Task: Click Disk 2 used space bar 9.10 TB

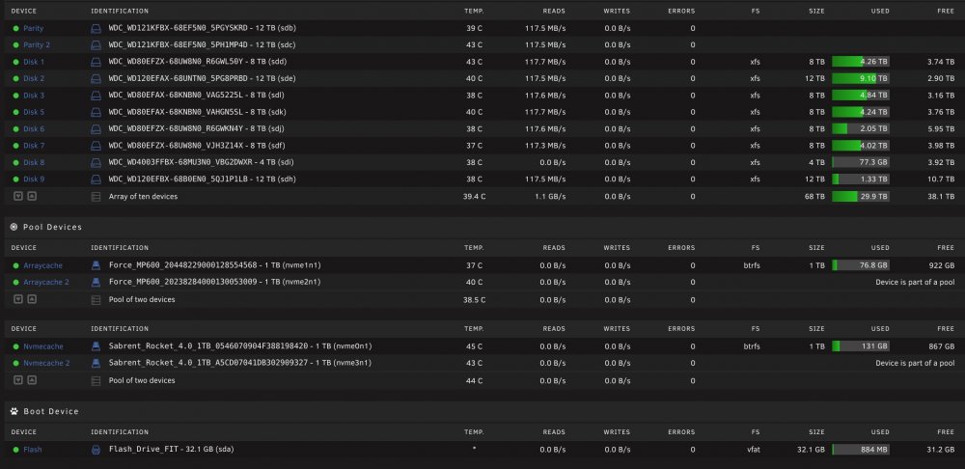Action: (x=861, y=78)
